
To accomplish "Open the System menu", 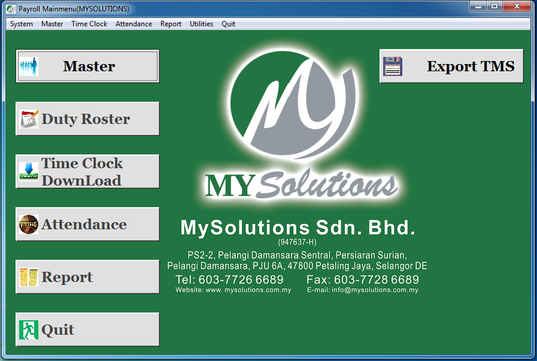I will 21,24.
